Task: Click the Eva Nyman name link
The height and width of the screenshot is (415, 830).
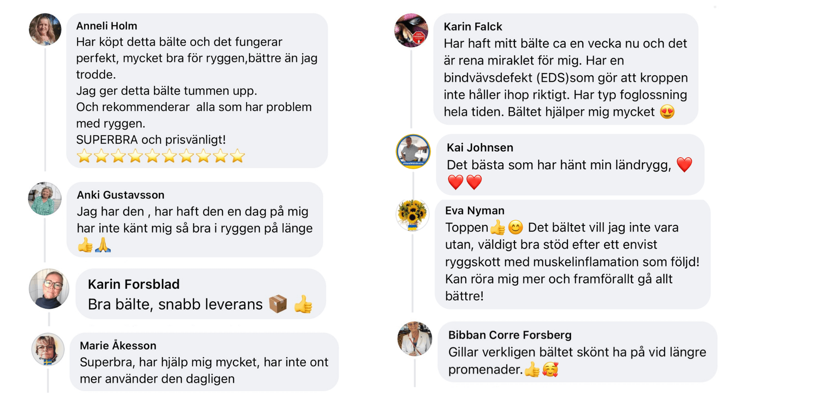Action: point(474,210)
